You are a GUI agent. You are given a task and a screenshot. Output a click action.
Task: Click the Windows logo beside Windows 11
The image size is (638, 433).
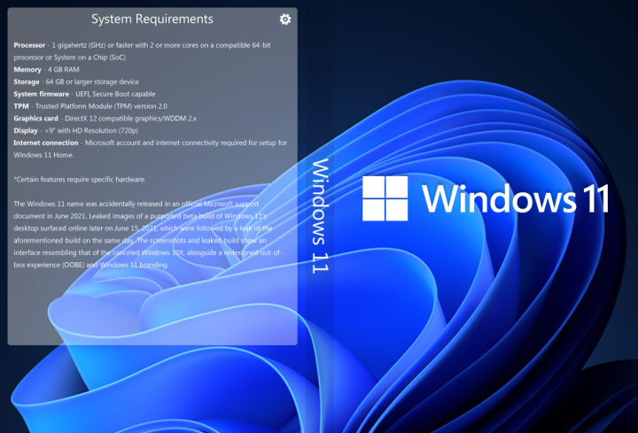[385, 198]
